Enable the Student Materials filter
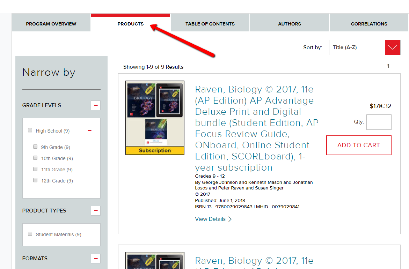Image resolution: width=409 pixels, height=269 pixels. pyautogui.click(x=30, y=233)
